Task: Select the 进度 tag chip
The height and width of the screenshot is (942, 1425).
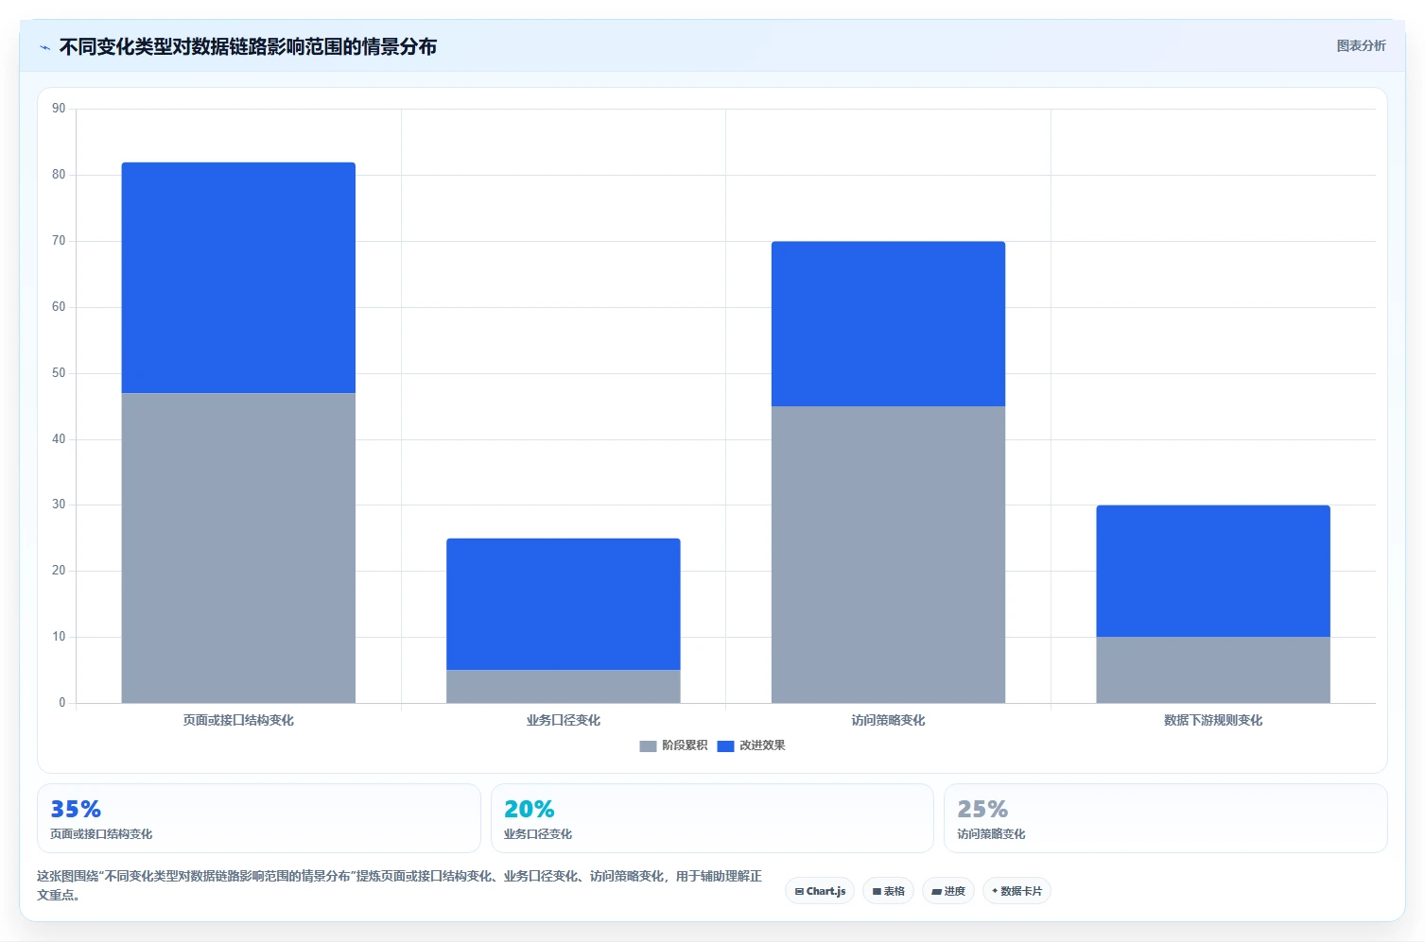Action: point(948,891)
